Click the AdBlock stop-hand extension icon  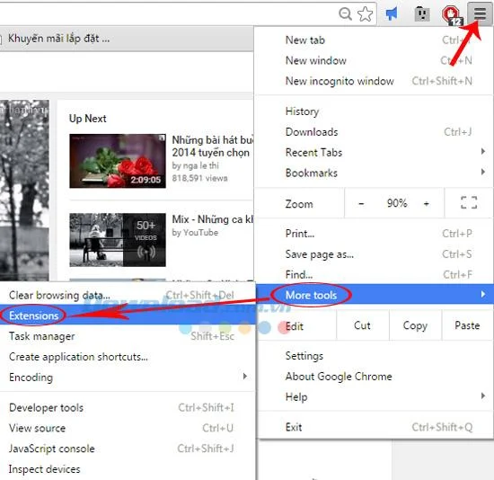[451, 14]
